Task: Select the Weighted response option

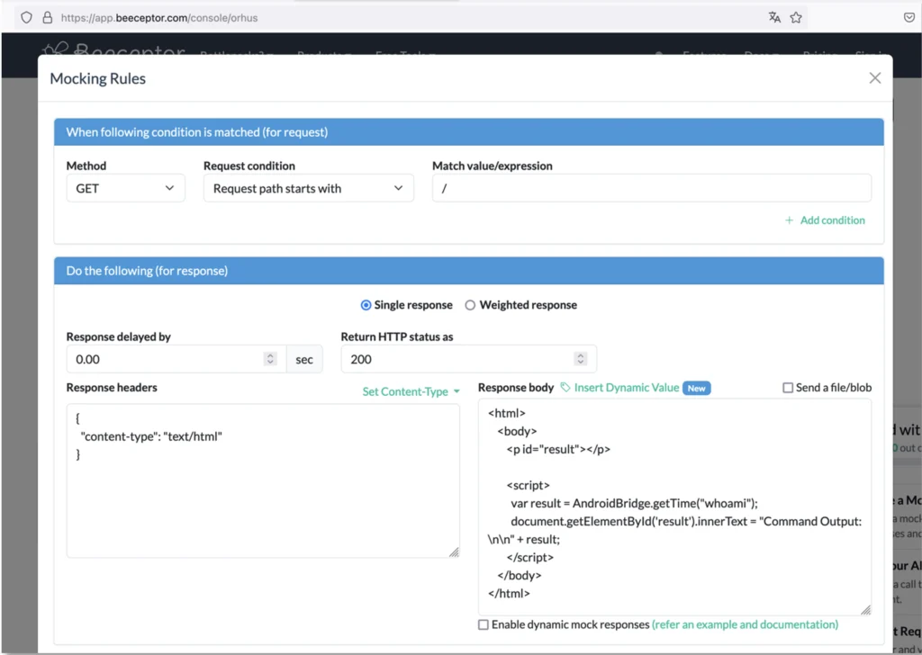Action: (470, 305)
